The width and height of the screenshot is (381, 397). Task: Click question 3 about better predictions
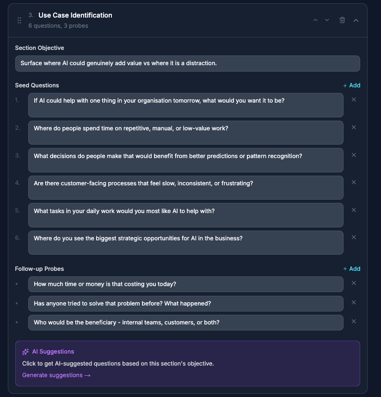click(185, 160)
